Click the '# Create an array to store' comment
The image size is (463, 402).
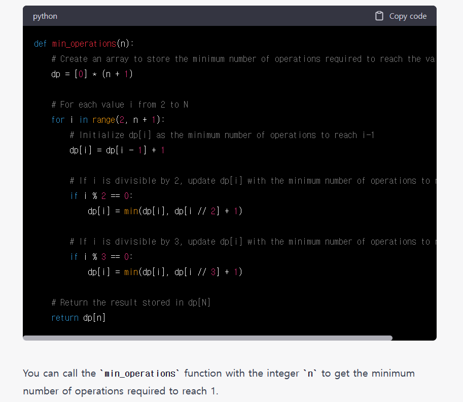point(243,59)
